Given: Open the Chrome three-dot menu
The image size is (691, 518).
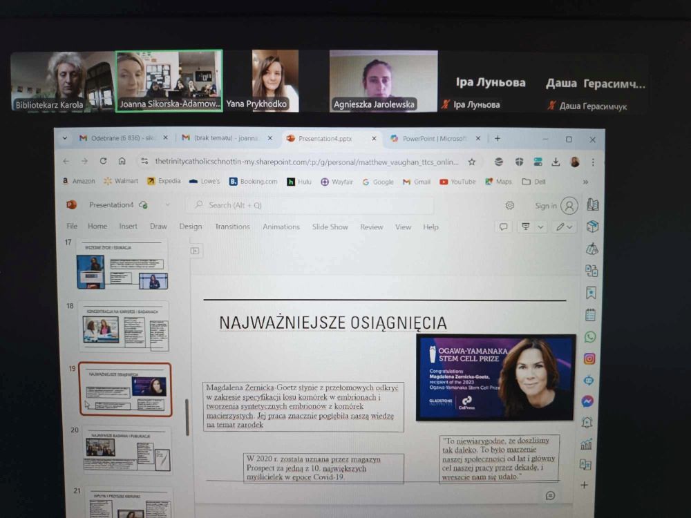Looking at the screenshot, I should [593, 162].
